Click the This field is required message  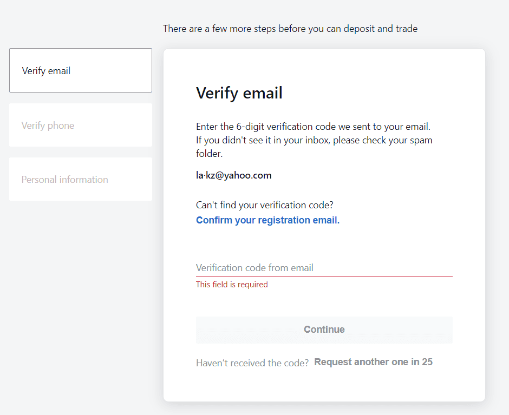point(232,285)
